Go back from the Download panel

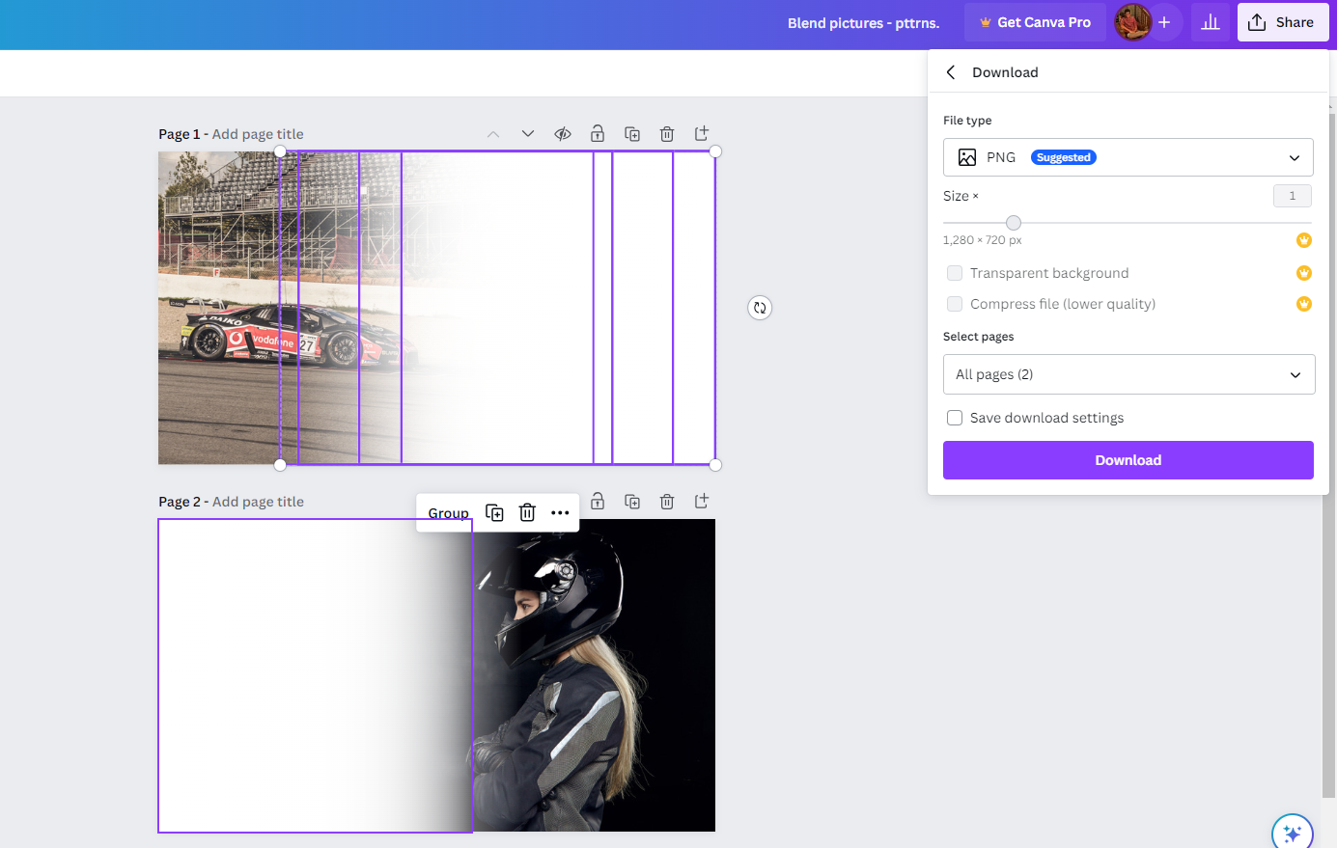coord(951,72)
